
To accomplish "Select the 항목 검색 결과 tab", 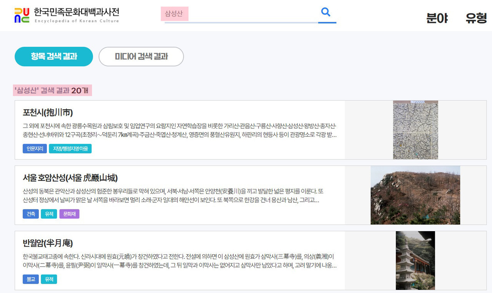I will click(x=53, y=56).
